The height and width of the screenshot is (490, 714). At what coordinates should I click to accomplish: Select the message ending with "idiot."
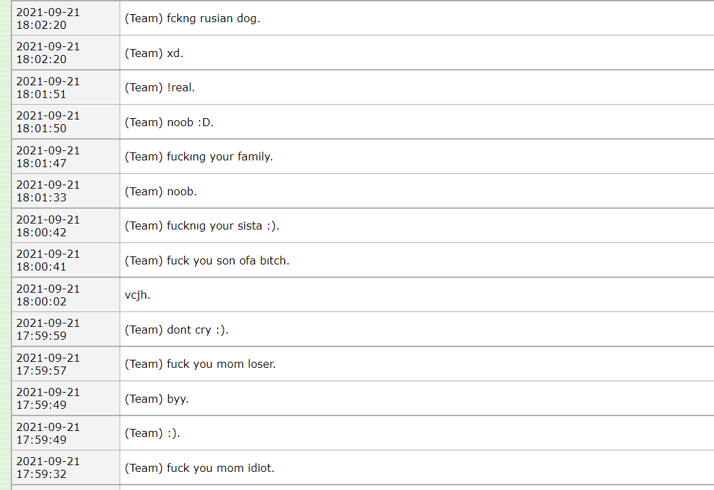tap(199, 468)
